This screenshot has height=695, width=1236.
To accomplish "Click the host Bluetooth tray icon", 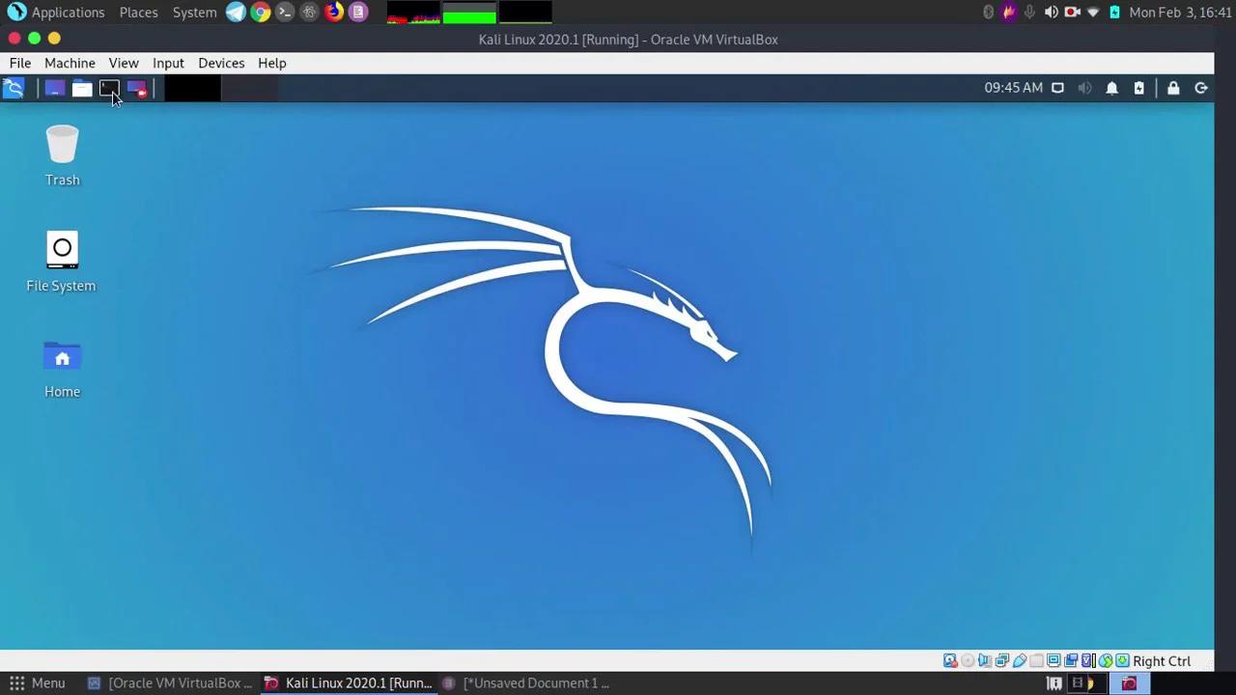I will (988, 13).
